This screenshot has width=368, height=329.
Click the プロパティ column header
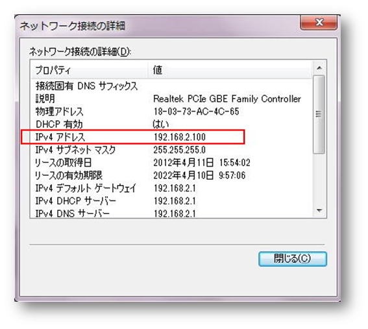coord(90,69)
